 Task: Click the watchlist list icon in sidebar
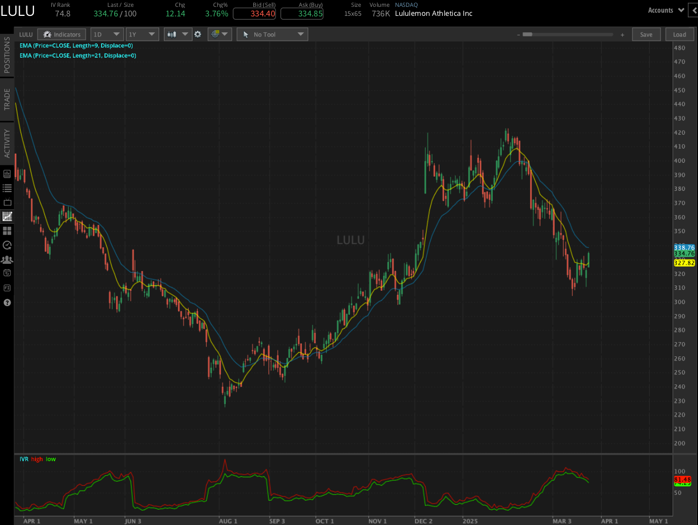(x=7, y=188)
